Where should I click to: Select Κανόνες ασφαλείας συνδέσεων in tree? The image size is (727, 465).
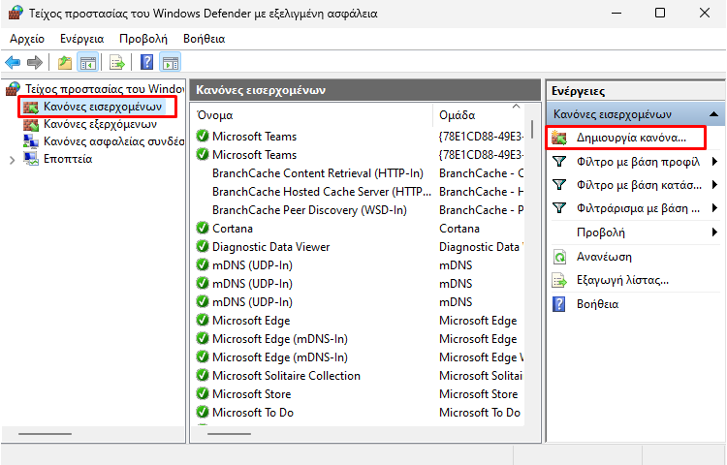(113, 141)
